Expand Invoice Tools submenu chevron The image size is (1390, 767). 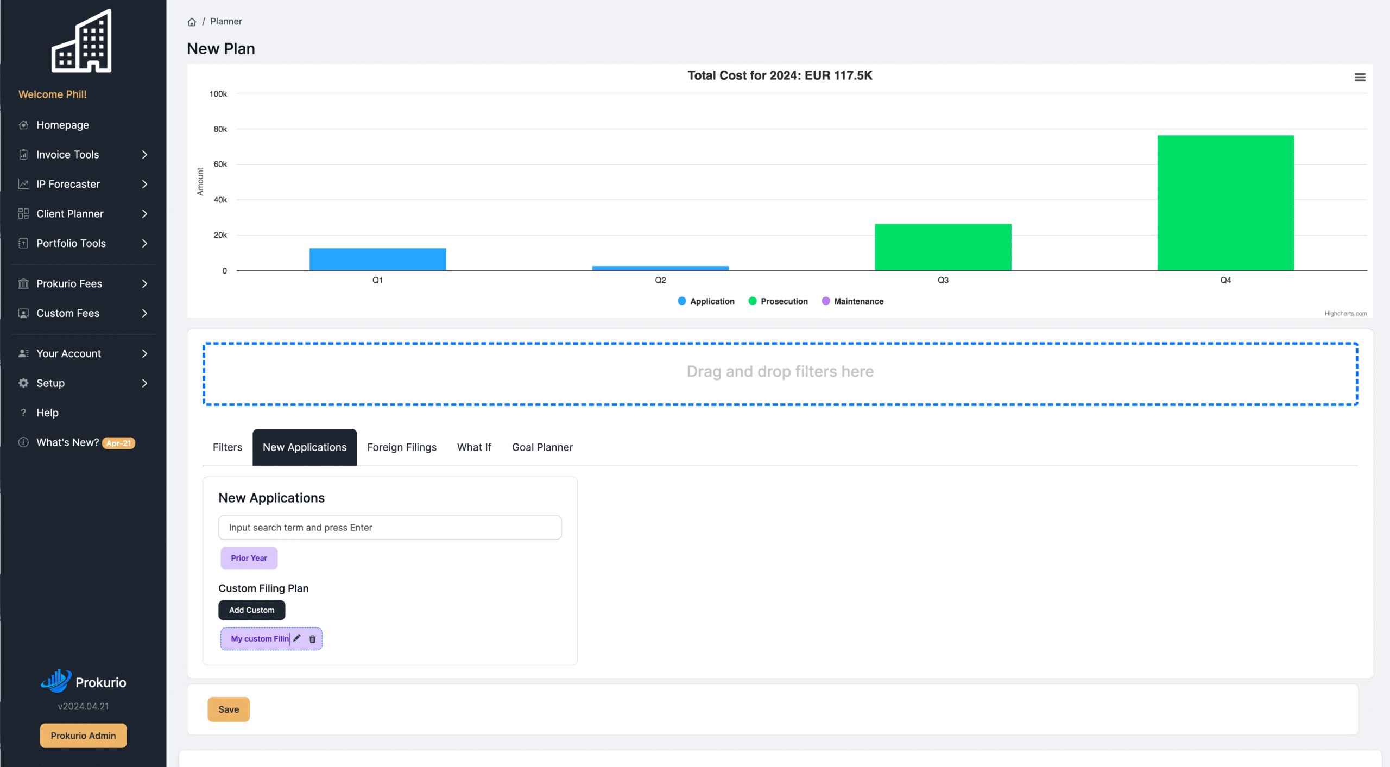(144, 155)
